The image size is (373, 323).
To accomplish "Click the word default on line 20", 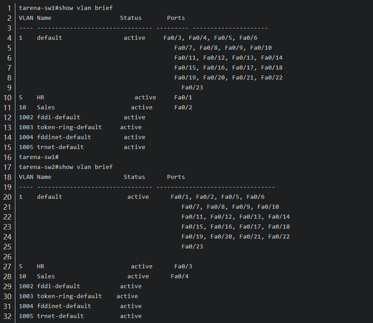I will point(50,197).
